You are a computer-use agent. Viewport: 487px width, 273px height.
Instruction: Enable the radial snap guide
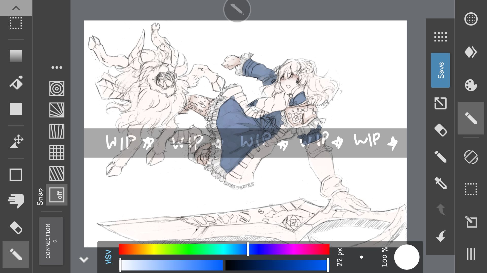(56, 89)
